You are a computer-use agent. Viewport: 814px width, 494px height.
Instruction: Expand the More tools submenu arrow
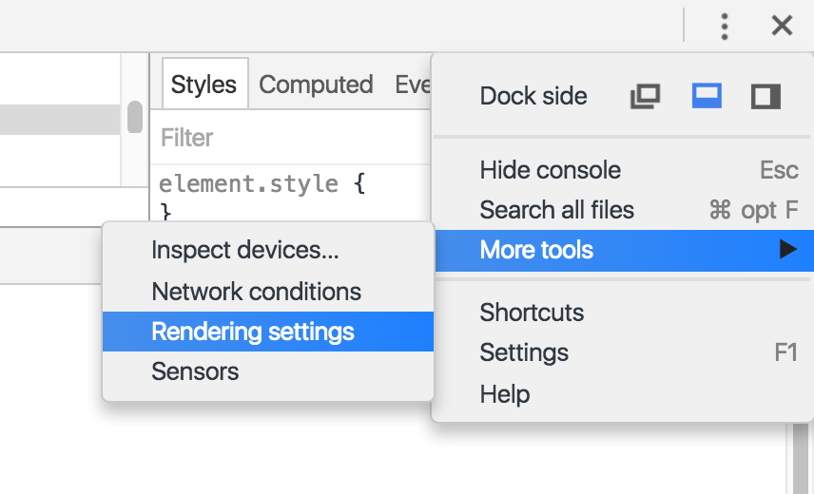pyautogui.click(x=788, y=249)
